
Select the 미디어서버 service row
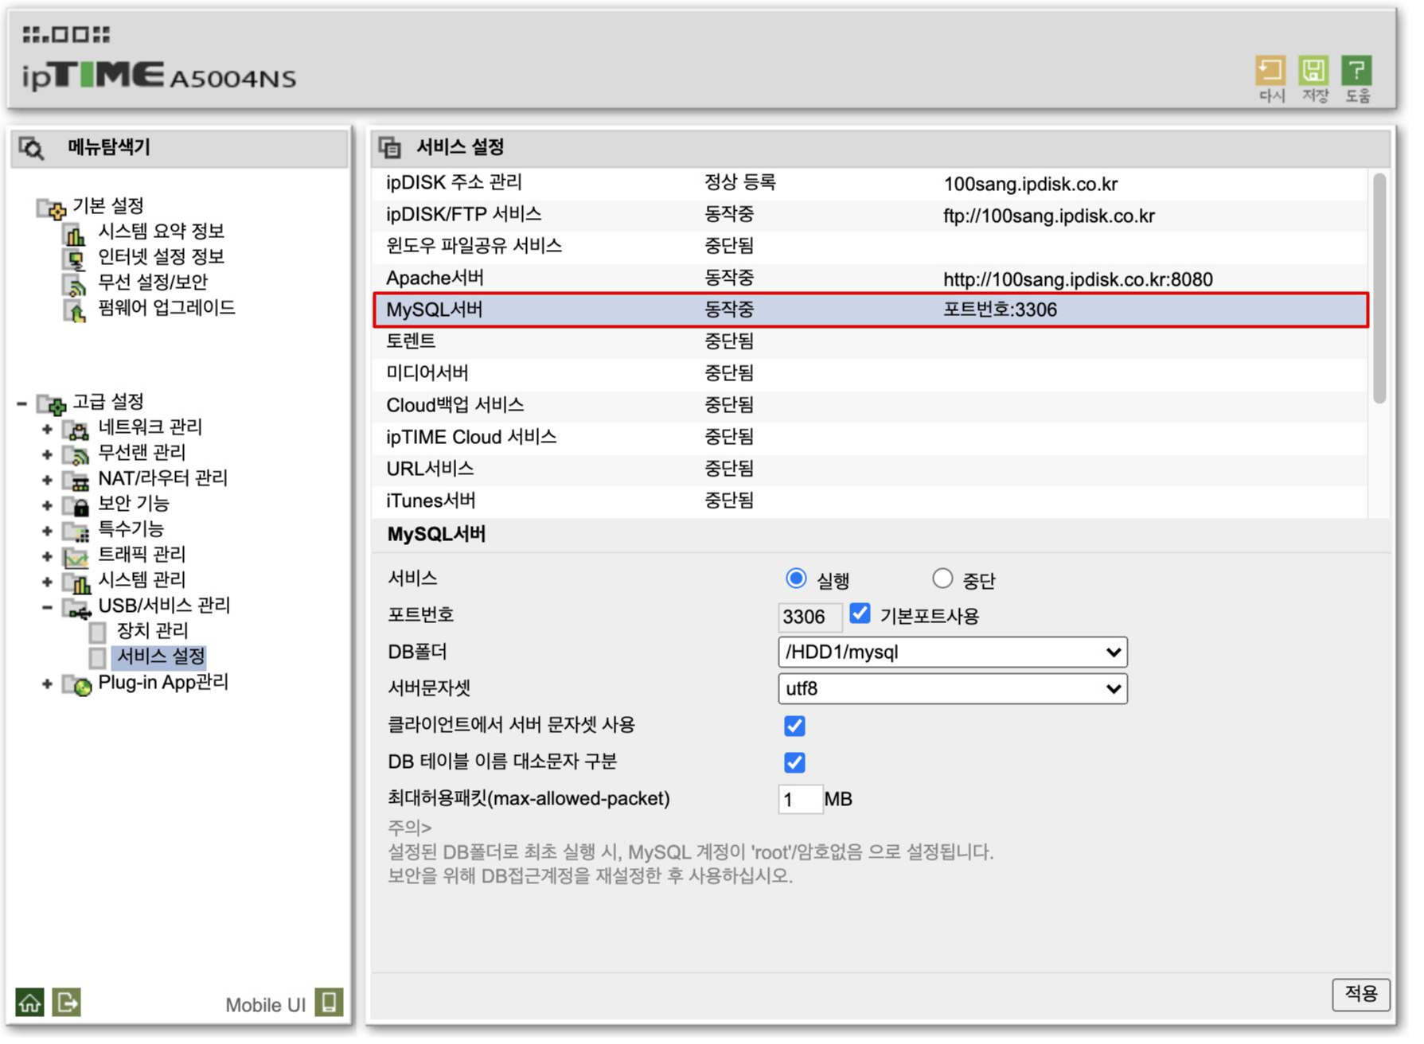coord(871,374)
